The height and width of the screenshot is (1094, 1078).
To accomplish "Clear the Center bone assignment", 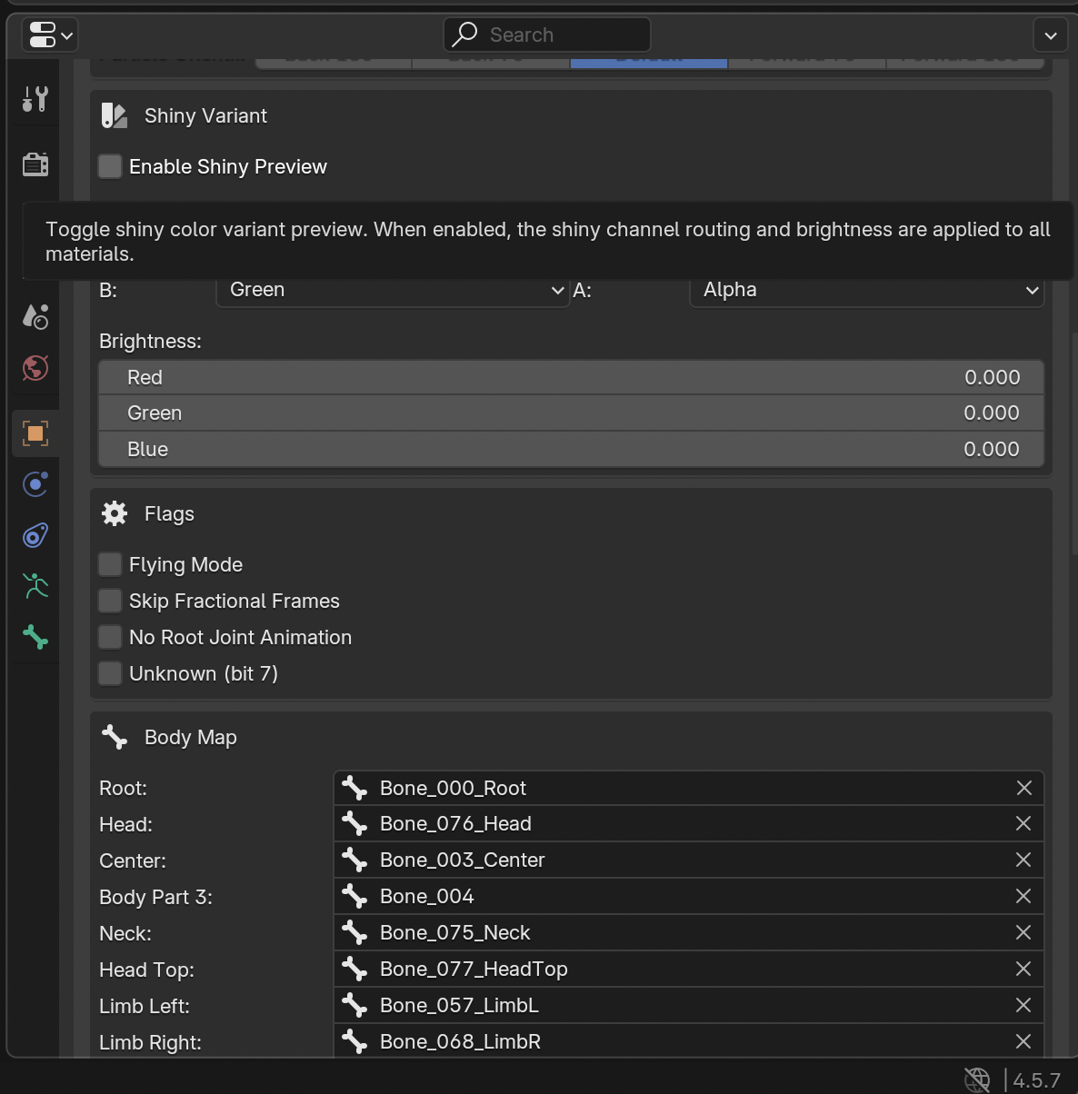I will [1023, 860].
